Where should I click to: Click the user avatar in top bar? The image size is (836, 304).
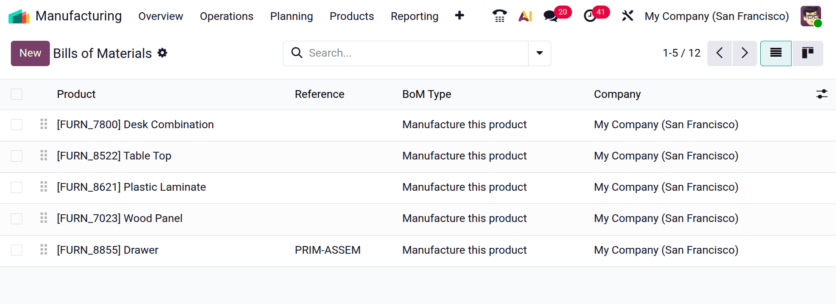point(811,16)
